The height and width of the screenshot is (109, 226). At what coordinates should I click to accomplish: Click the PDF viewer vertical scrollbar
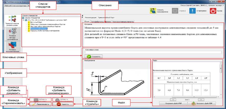click(x=221, y=79)
